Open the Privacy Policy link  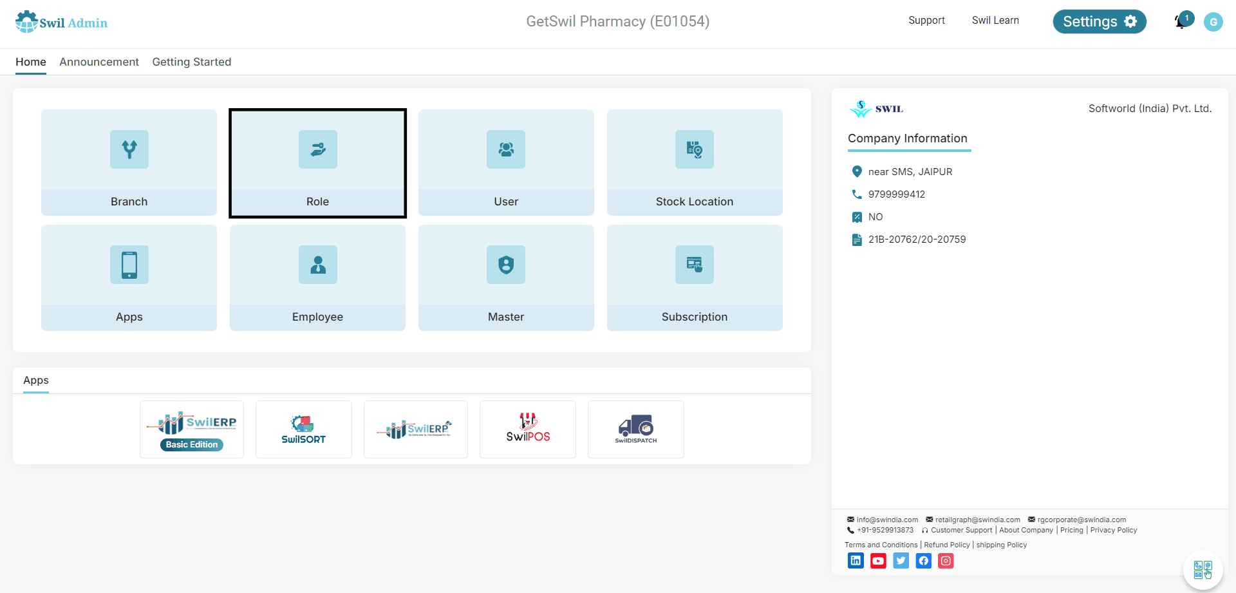[1114, 531]
